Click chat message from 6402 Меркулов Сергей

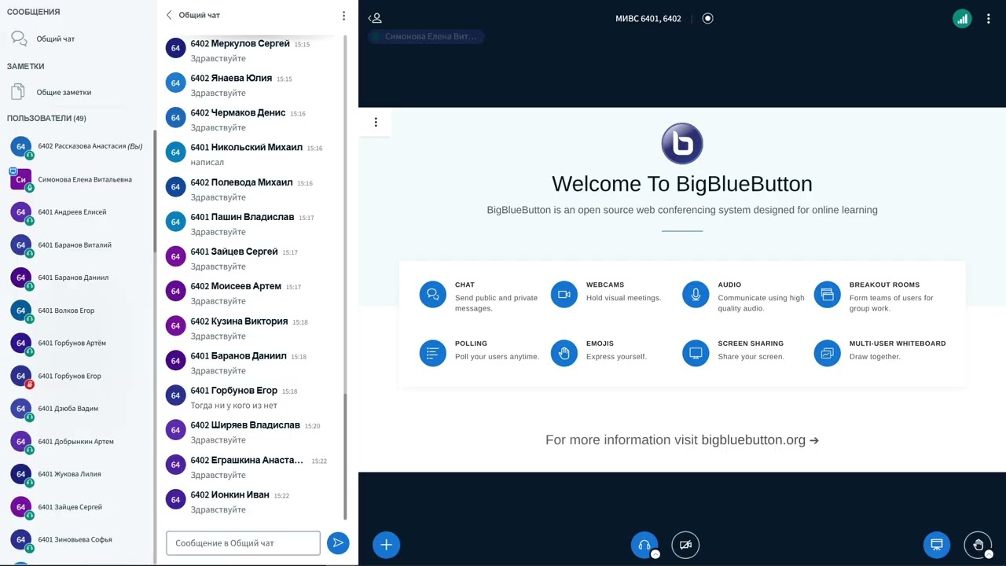tap(218, 59)
